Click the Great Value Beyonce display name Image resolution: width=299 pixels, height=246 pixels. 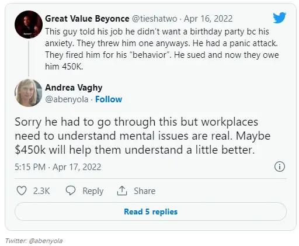pos(87,19)
